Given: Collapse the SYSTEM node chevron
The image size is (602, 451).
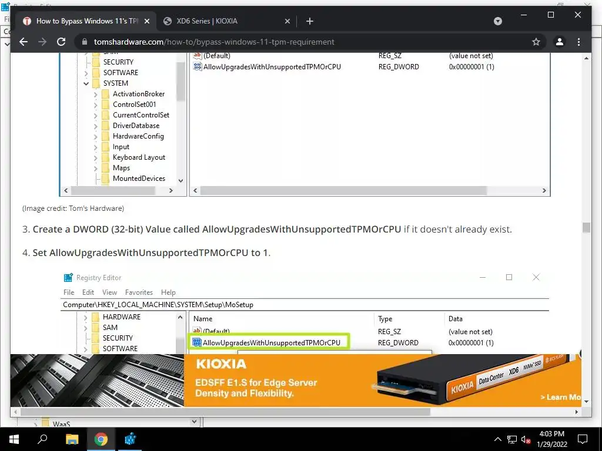Looking at the screenshot, I should pos(86,83).
